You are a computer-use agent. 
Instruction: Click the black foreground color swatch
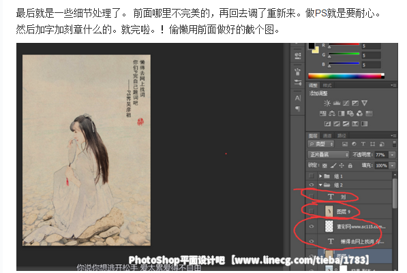pyautogui.click(x=311, y=46)
